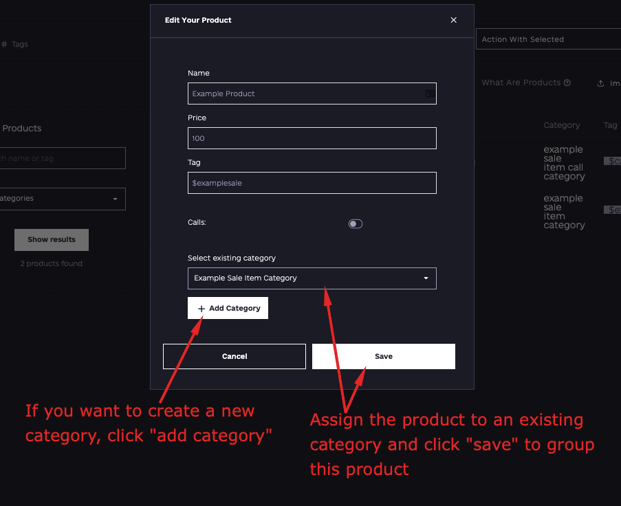Click into the Price field
The height and width of the screenshot is (506, 621).
(x=312, y=138)
